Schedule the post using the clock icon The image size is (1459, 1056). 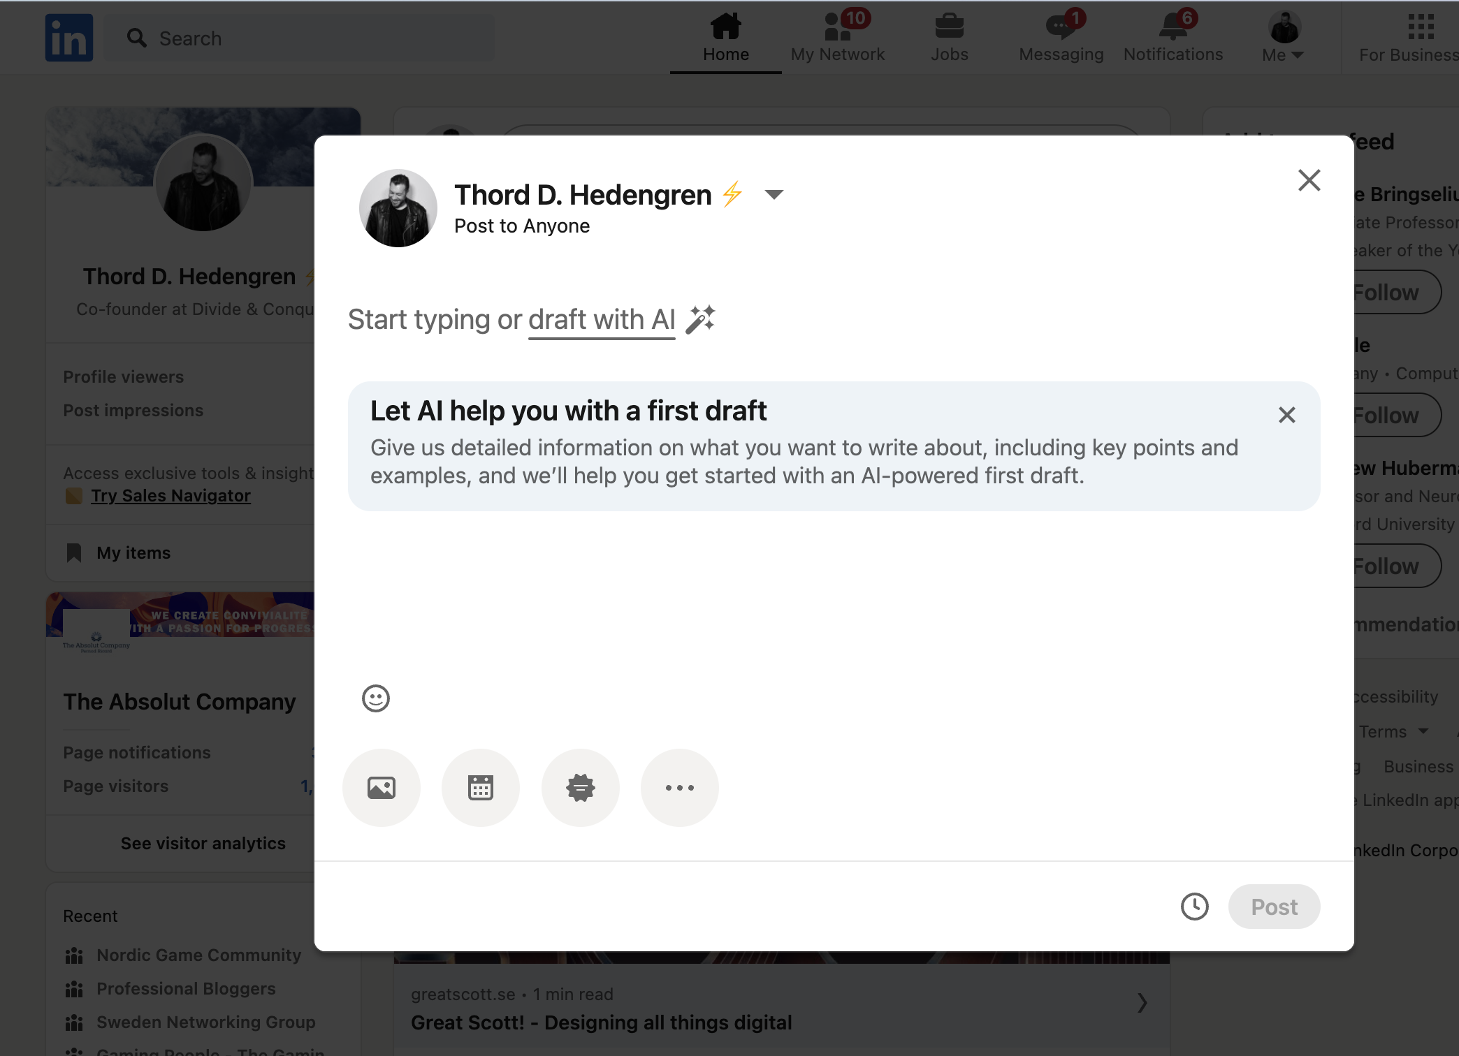1194,906
